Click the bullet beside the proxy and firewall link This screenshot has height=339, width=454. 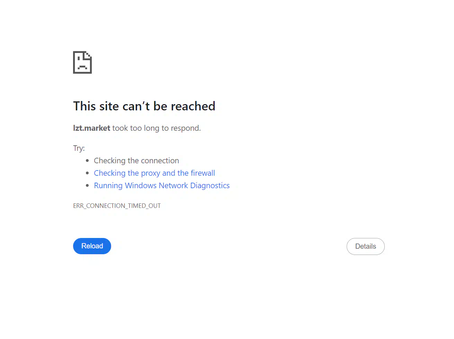(87, 173)
